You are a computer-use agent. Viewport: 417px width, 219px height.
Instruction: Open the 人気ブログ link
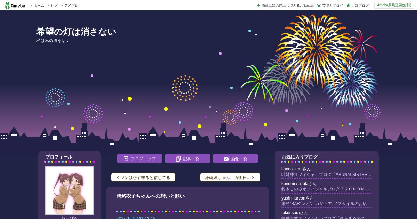tap(360, 5)
